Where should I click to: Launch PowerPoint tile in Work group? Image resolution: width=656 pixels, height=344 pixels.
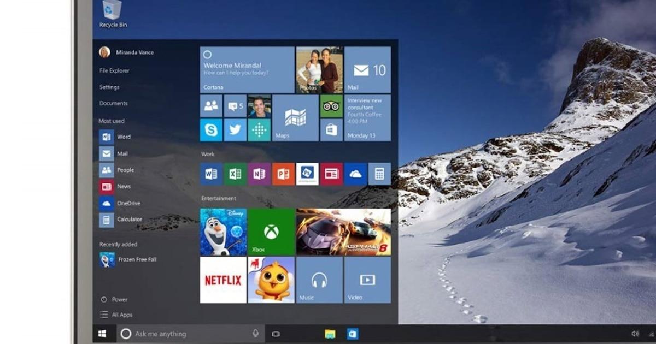point(283,174)
